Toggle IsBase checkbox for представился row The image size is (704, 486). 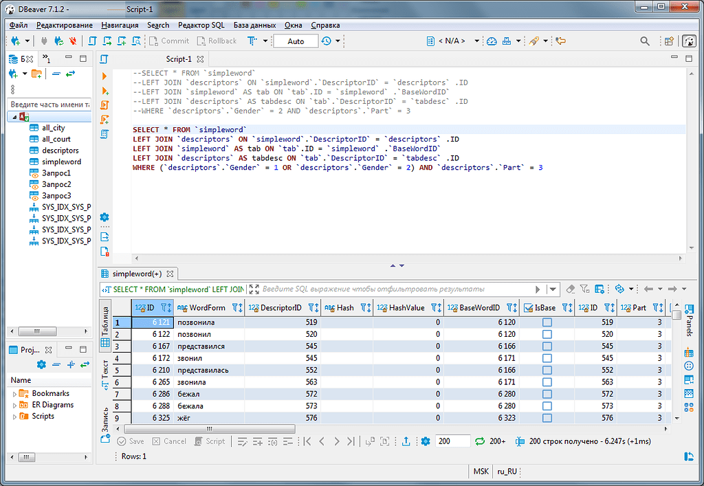(x=547, y=346)
